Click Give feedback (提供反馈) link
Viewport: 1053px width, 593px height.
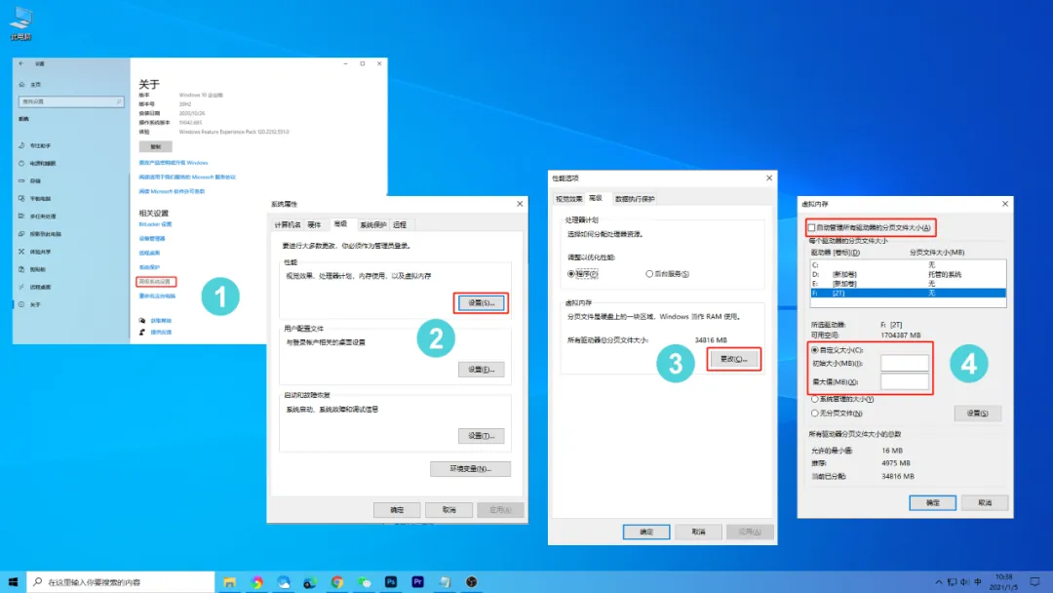[161, 333]
